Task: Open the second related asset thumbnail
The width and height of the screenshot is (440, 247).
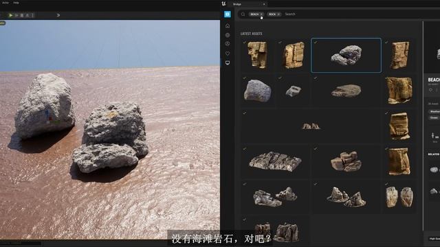Action: tap(434, 191)
